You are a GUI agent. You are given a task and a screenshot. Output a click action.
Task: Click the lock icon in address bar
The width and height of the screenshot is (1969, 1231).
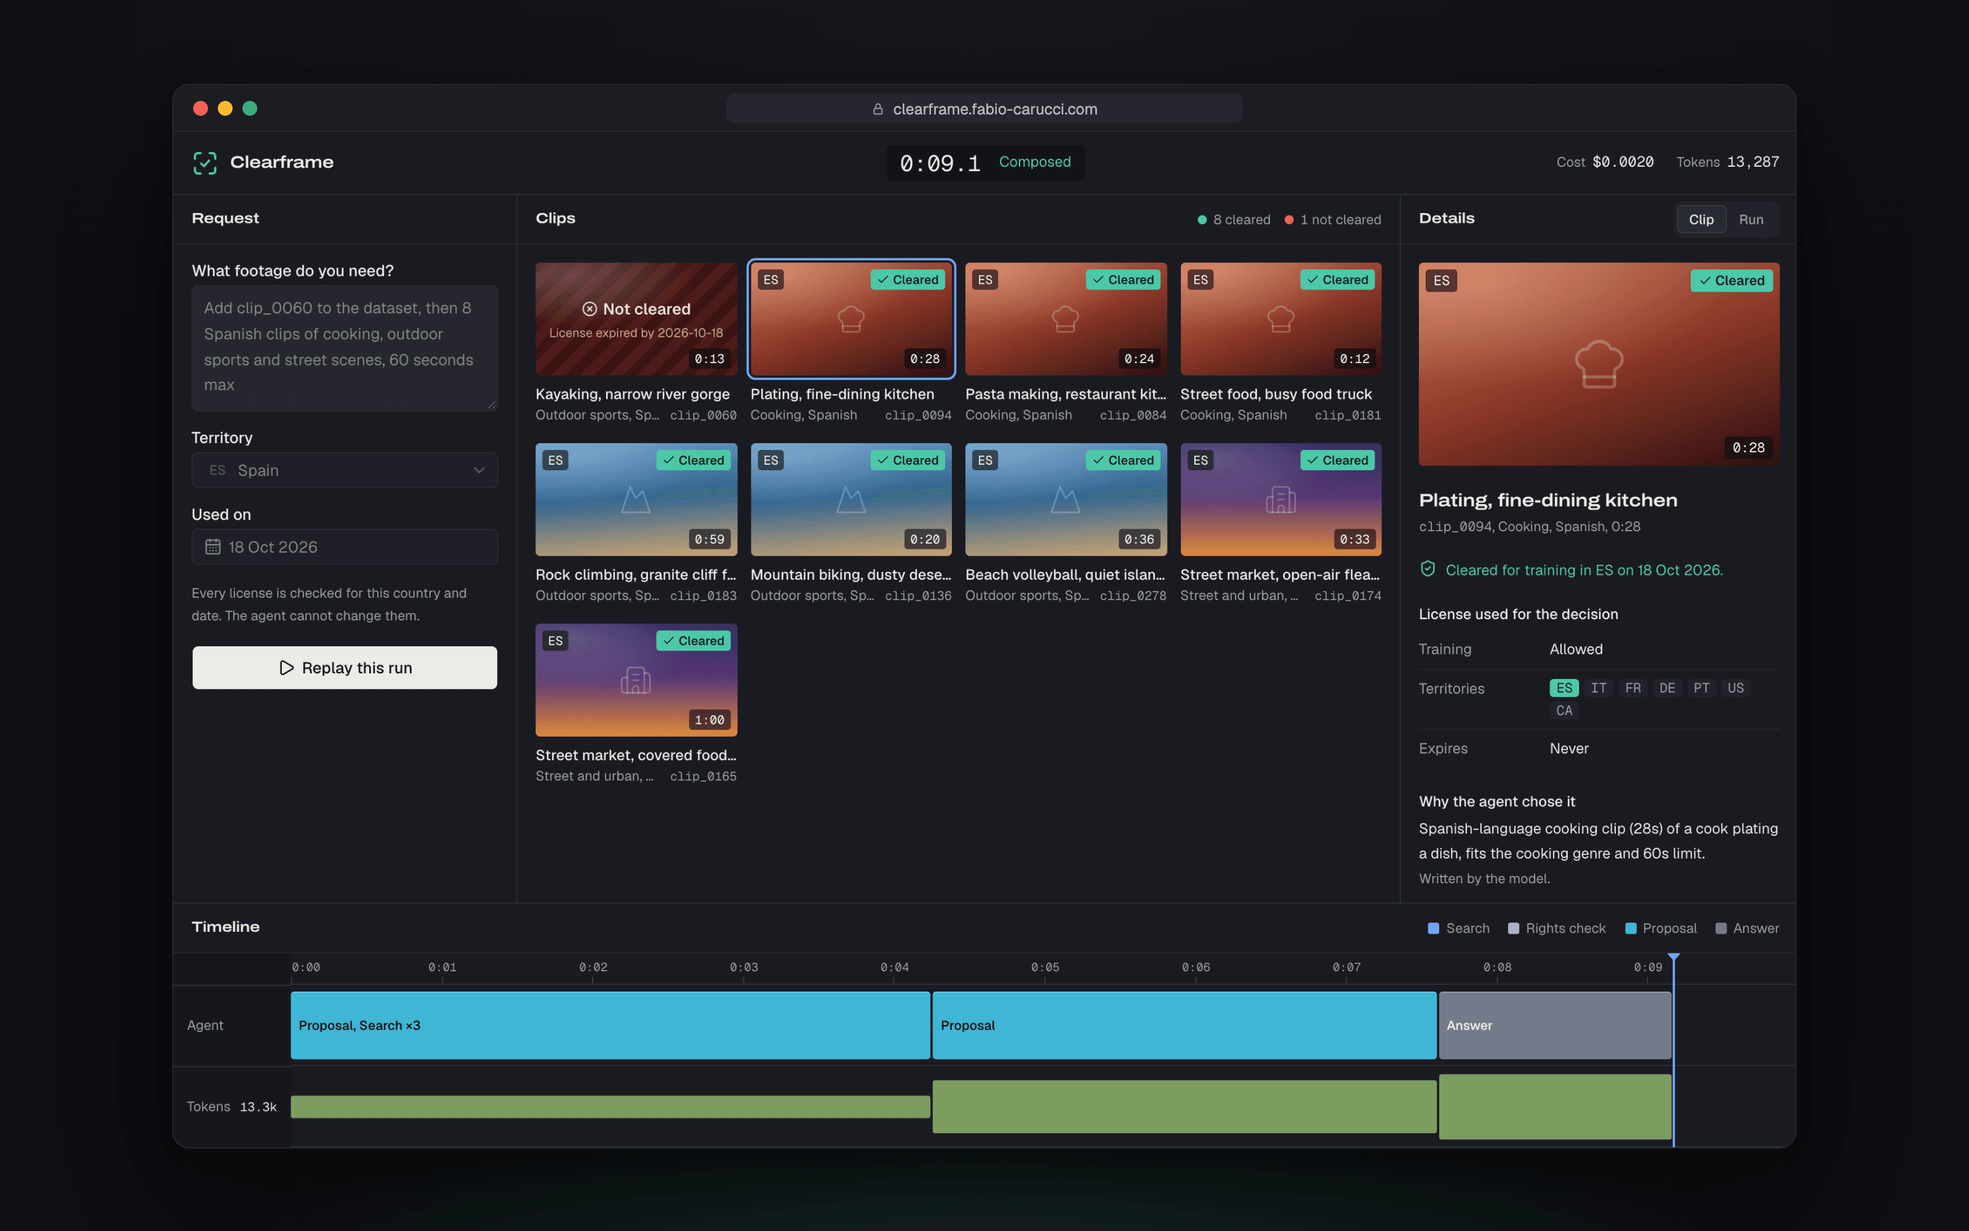(878, 109)
